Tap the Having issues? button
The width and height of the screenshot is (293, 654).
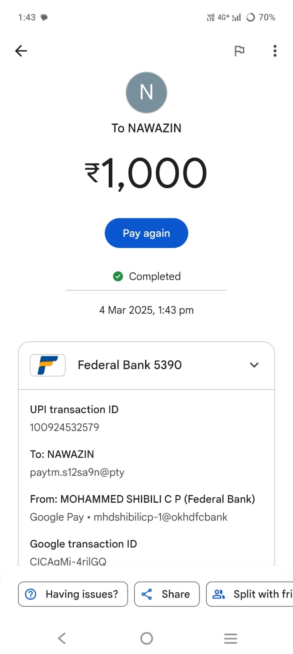pyautogui.click(x=73, y=594)
